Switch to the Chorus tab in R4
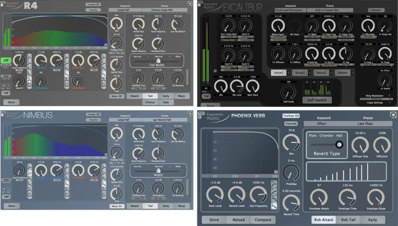This screenshot has width=398, height=226. tap(150, 102)
